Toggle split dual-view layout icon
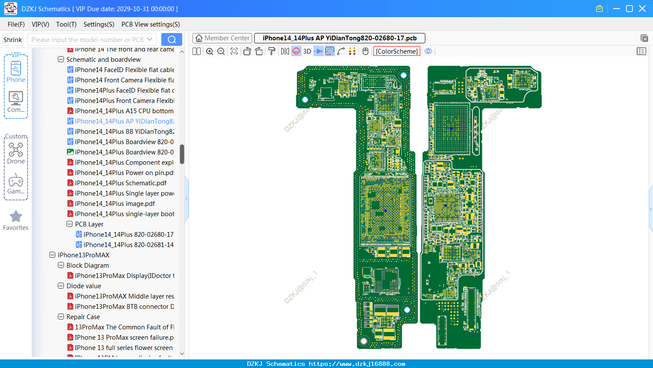The height and width of the screenshot is (368, 653). (x=197, y=51)
